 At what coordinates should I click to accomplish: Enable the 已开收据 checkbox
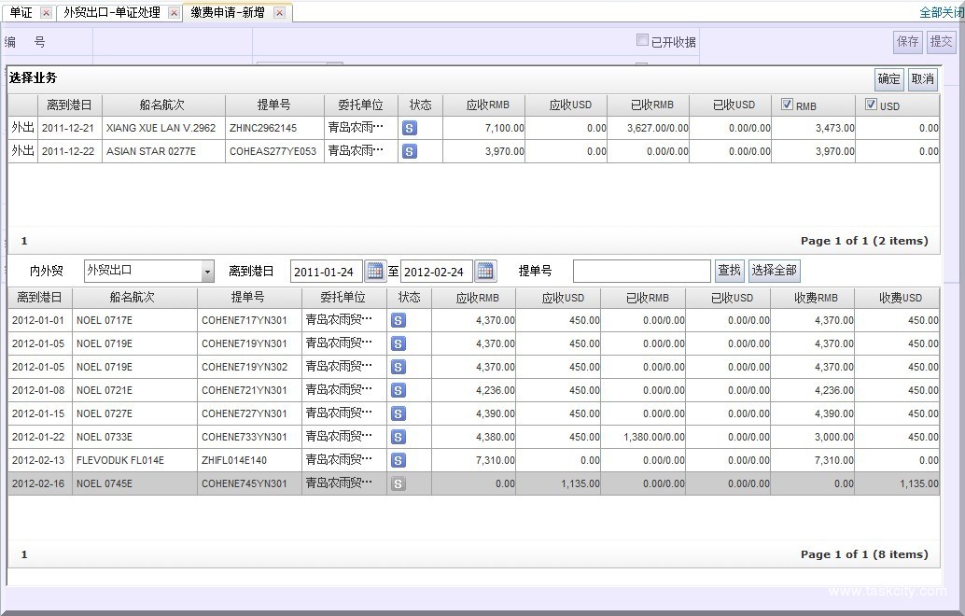tap(641, 40)
